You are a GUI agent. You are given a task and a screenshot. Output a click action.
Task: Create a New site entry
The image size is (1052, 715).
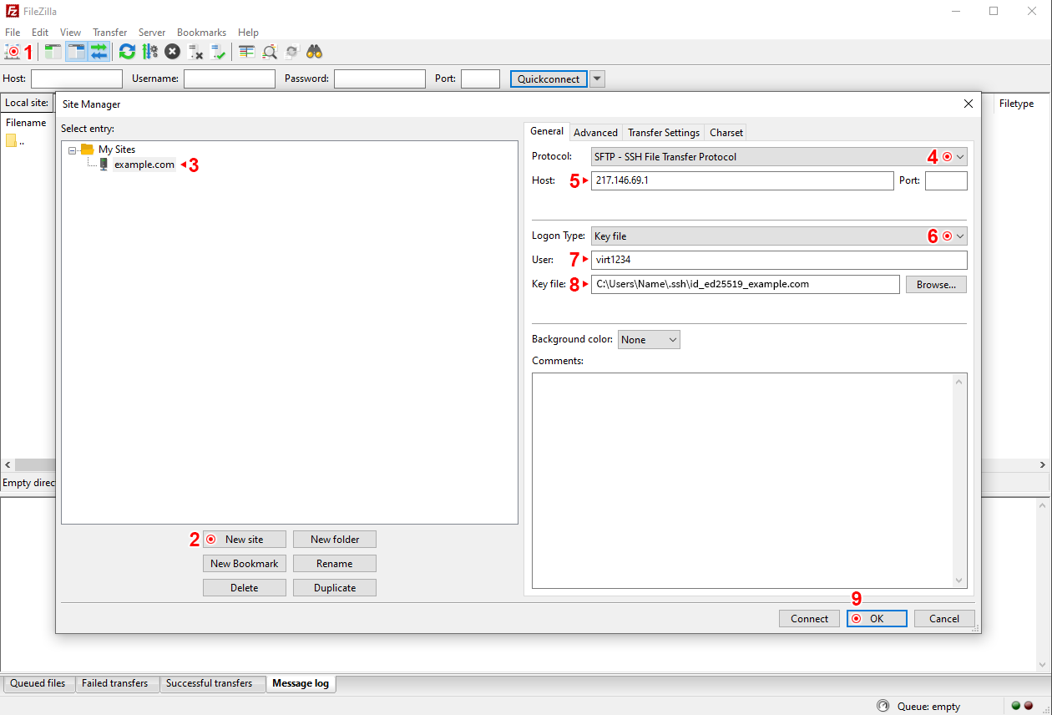click(244, 539)
